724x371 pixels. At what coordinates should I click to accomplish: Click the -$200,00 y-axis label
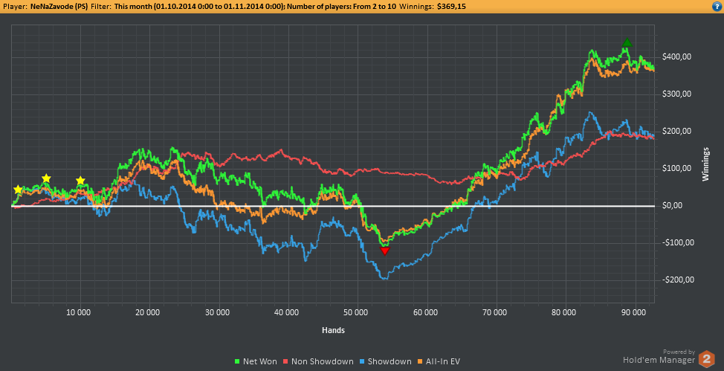[x=679, y=280]
